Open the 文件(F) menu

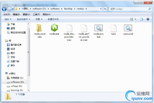pos(7,14)
